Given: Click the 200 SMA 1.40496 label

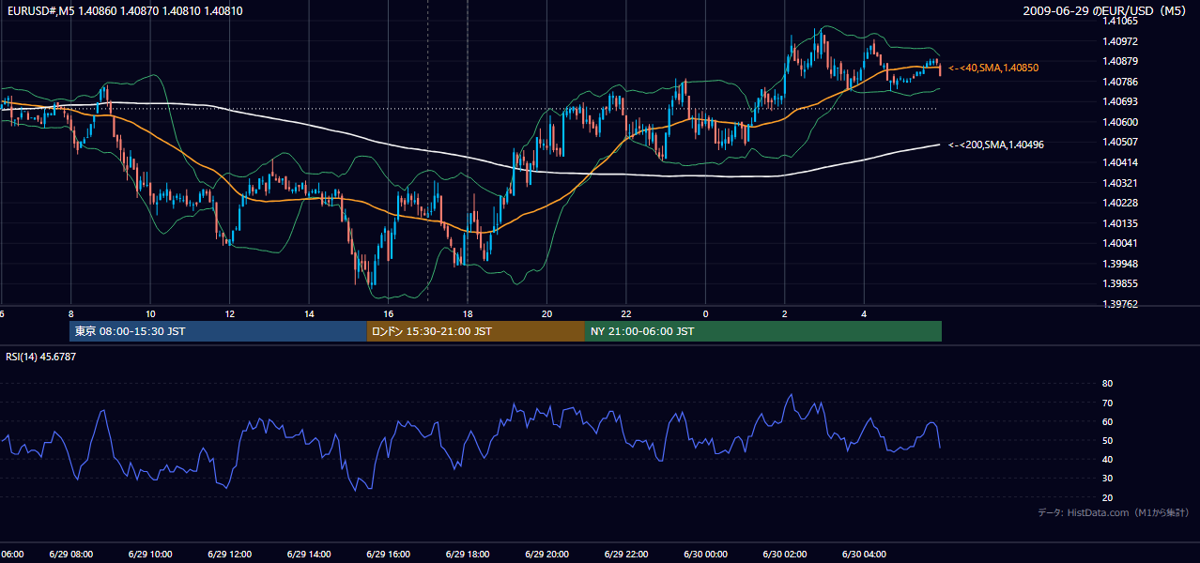Looking at the screenshot, I should coord(996,145).
